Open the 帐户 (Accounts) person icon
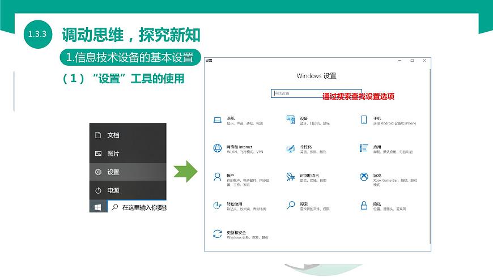Image resolution: width=493 pixels, height=277 pixels. coord(217,177)
